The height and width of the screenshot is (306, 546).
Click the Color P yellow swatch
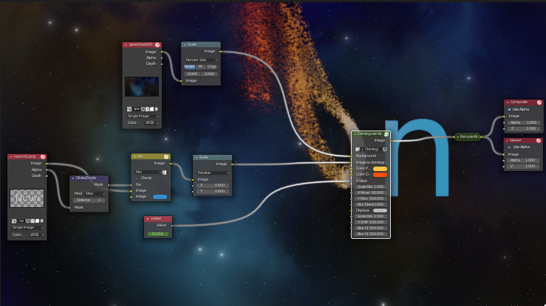click(380, 169)
